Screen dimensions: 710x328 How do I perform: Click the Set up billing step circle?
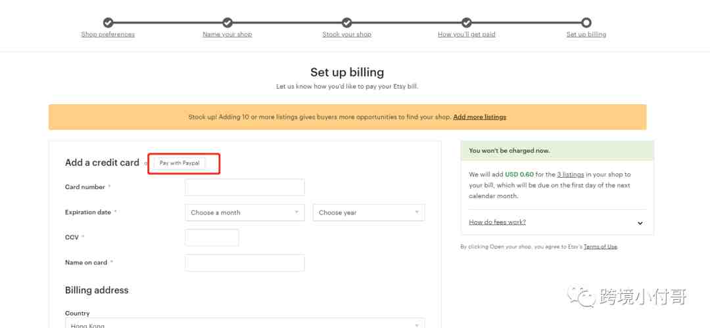[x=586, y=22]
